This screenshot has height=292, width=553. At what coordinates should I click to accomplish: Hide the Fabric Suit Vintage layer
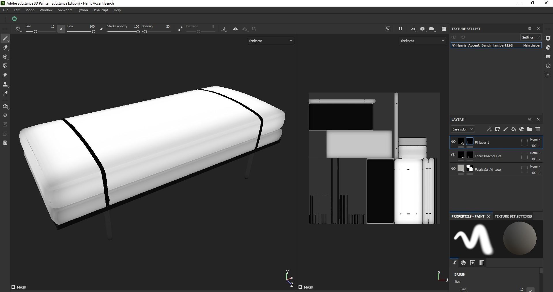(x=453, y=168)
